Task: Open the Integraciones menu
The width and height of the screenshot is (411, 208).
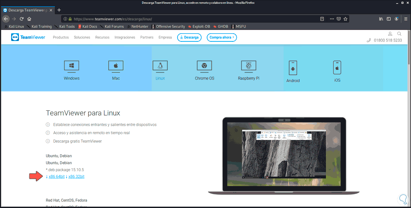Action: click(x=125, y=37)
